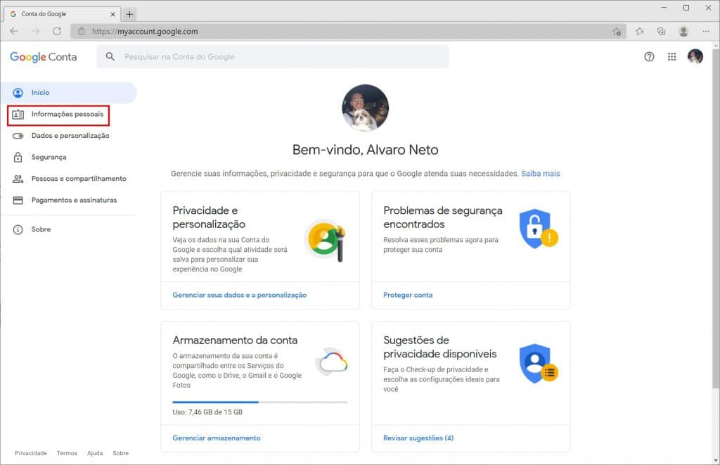Click the add-to-favorites star icon in address bar
Viewport: 720px width, 465px height.
tap(617, 31)
